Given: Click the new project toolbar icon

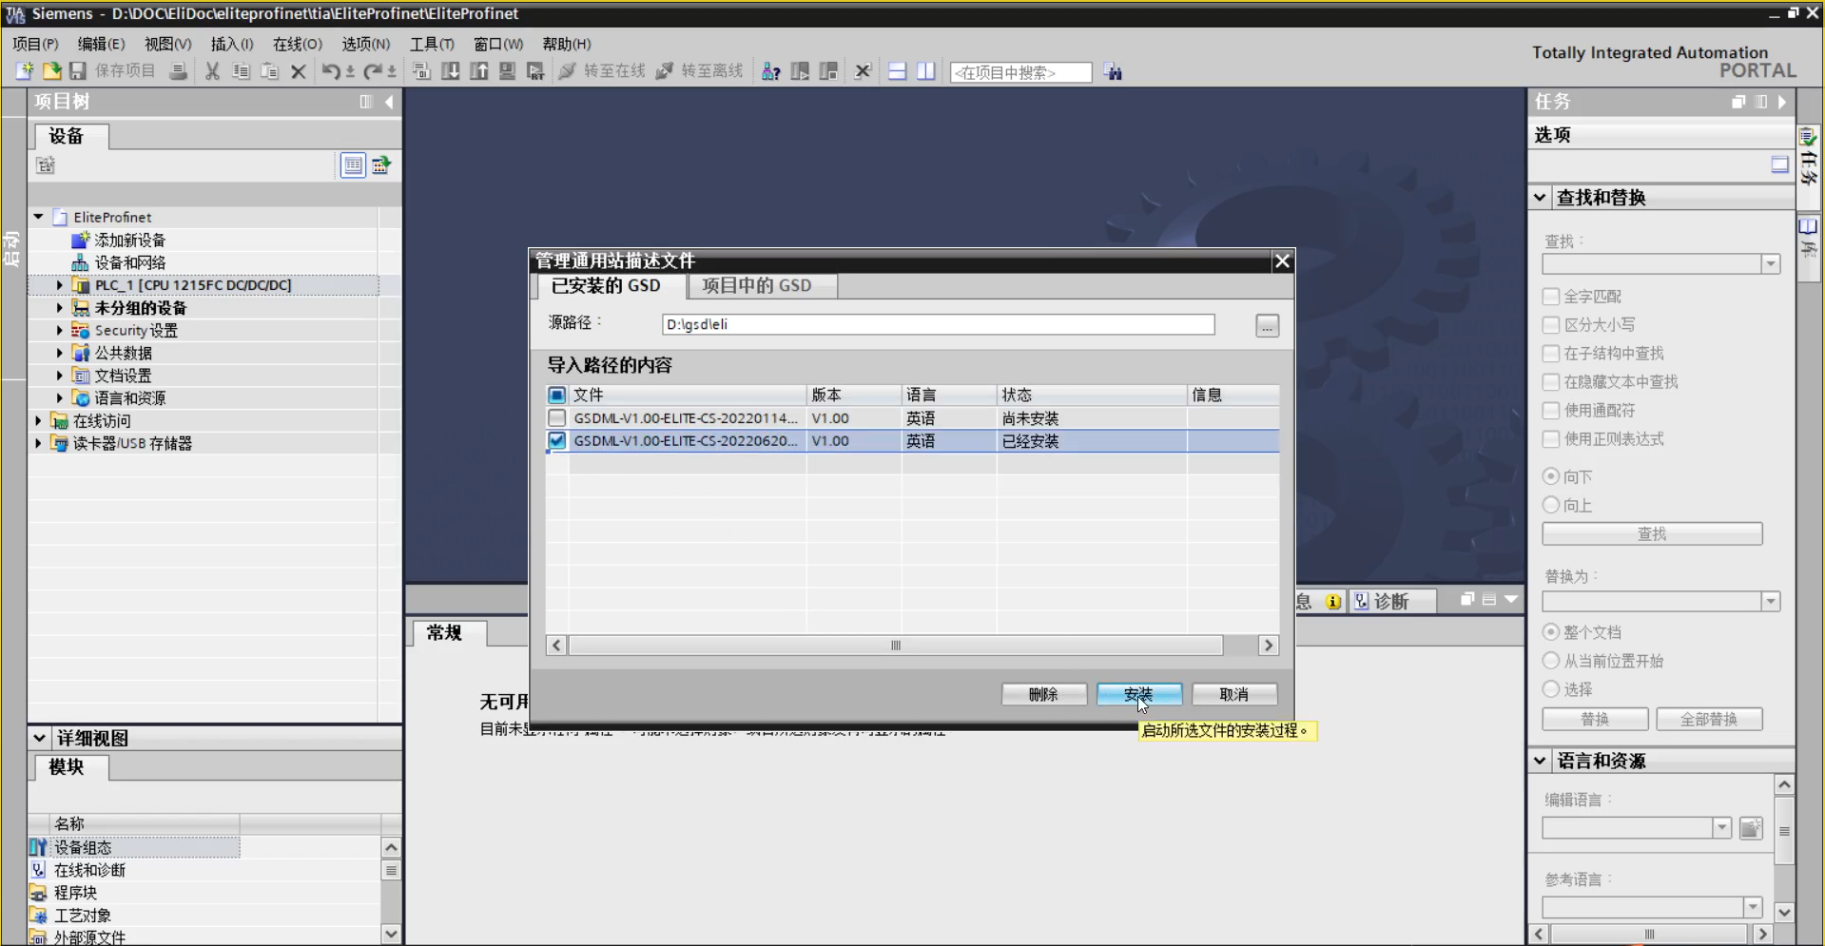Looking at the screenshot, I should (x=25, y=71).
